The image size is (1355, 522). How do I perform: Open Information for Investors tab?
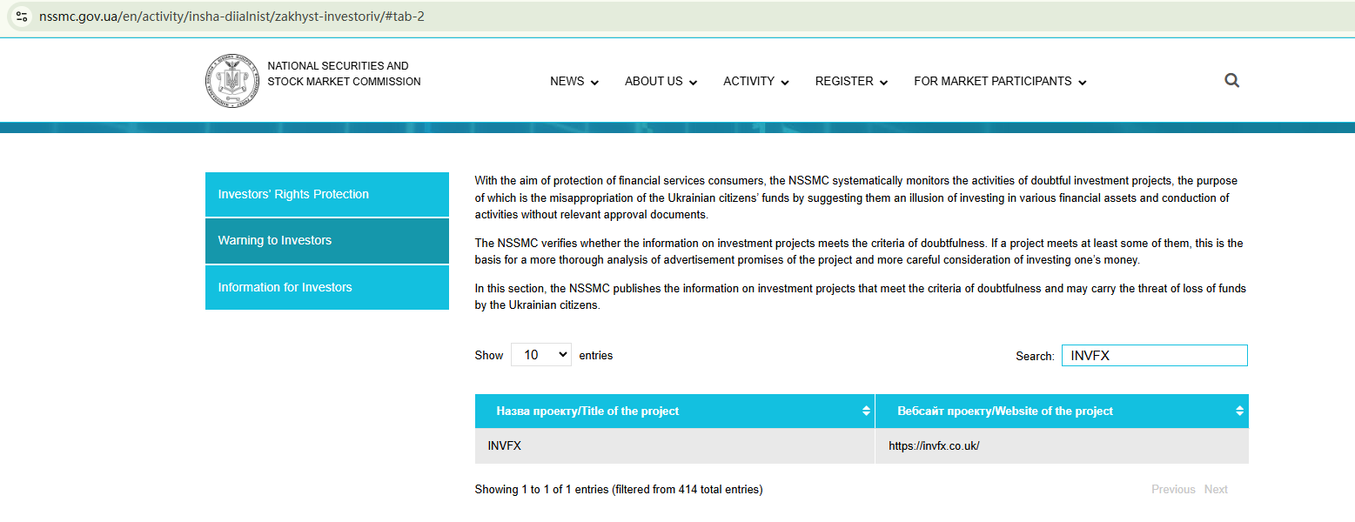point(327,287)
